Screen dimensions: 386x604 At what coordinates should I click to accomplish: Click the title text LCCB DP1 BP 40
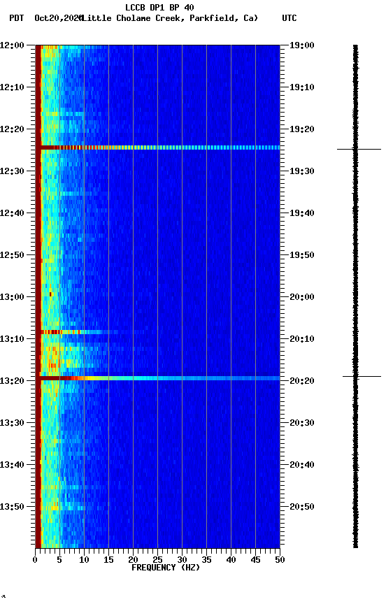[x=159, y=7]
